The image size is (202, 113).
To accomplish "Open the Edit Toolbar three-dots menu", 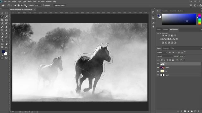I will point(6,47).
